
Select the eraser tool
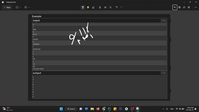click(93, 7)
